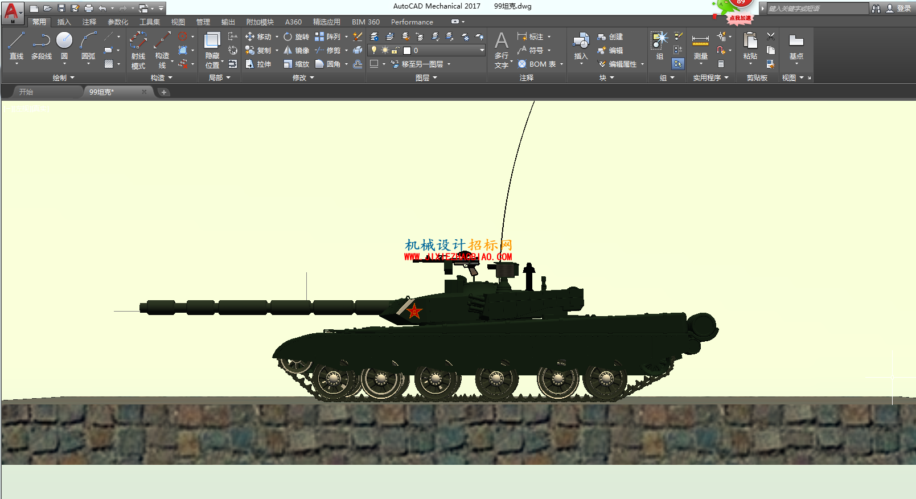Open the Edit Attributes (编辑属性) dropdown arrow

pos(642,64)
